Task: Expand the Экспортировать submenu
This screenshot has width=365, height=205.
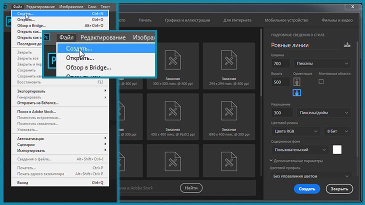Action: point(60,91)
